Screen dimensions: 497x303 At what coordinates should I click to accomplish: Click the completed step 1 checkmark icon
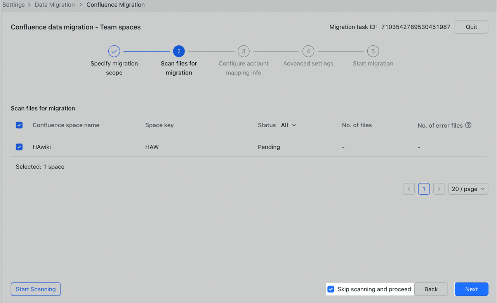114,51
